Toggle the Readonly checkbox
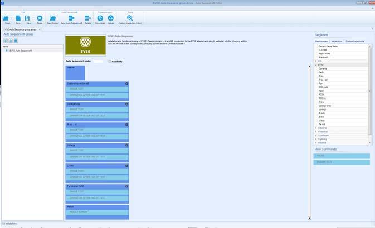Image resolution: width=375 pixels, height=228 pixels. [x=110, y=62]
